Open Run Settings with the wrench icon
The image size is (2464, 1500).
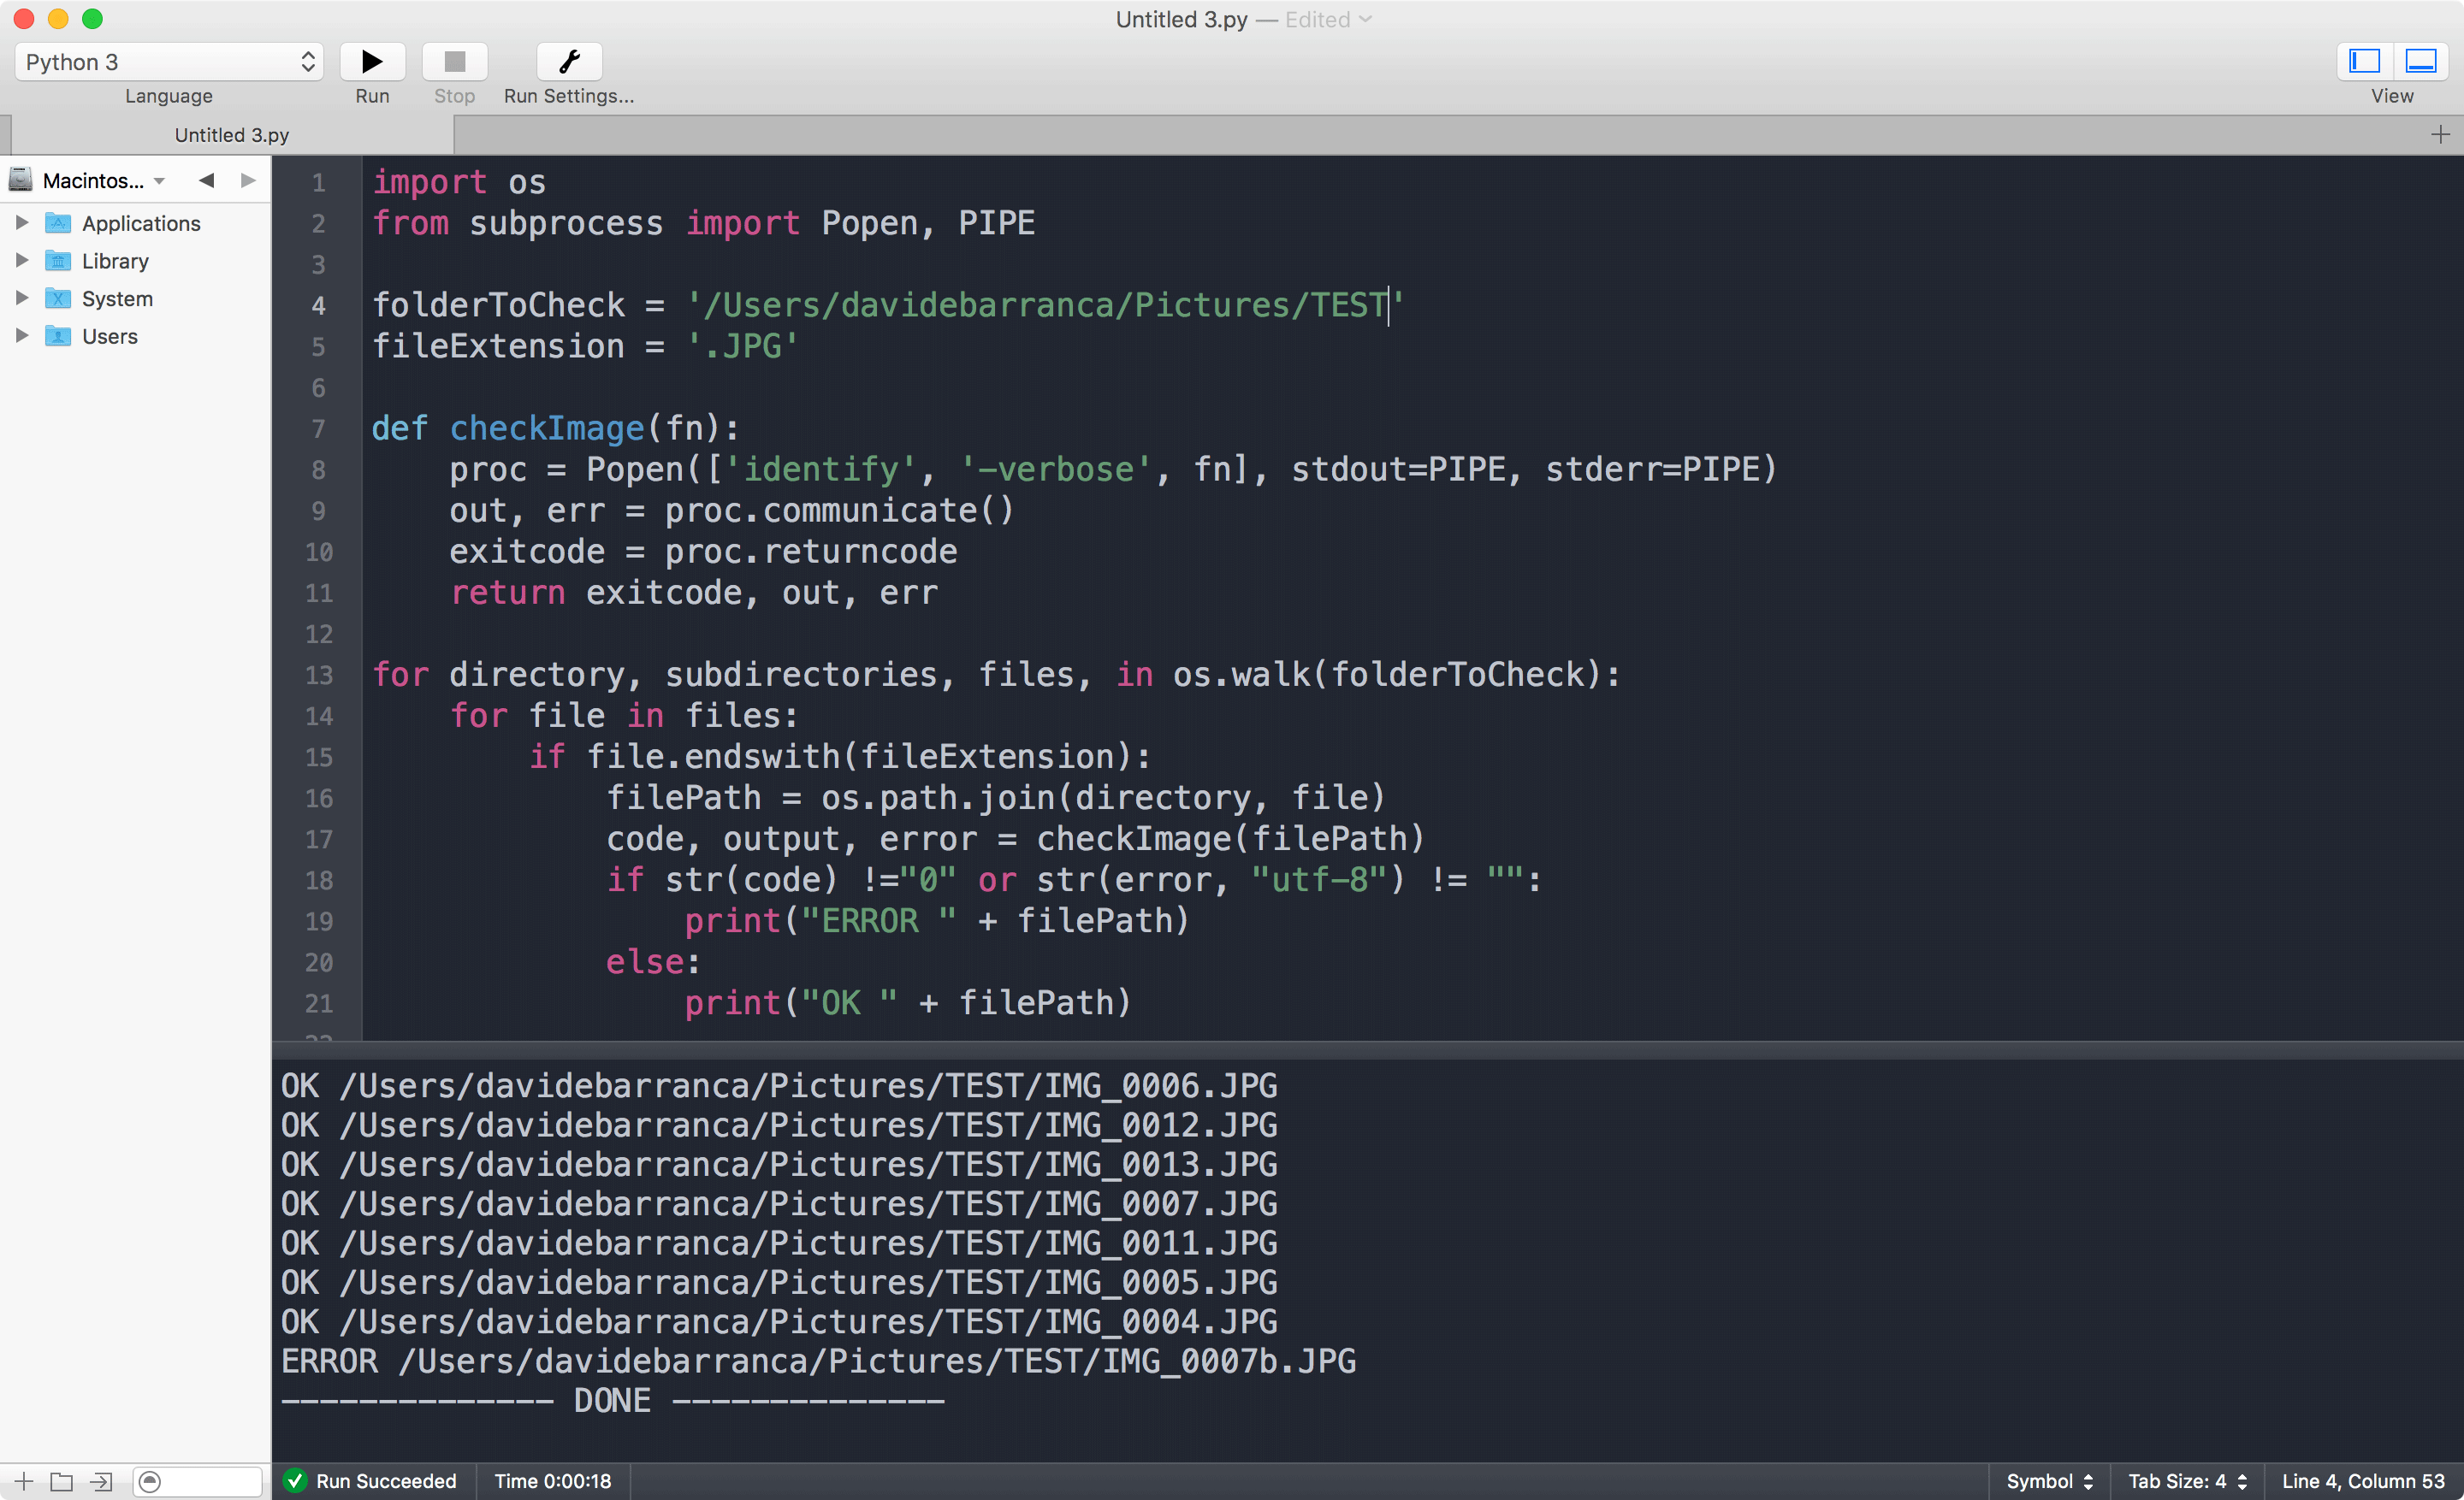tap(567, 61)
